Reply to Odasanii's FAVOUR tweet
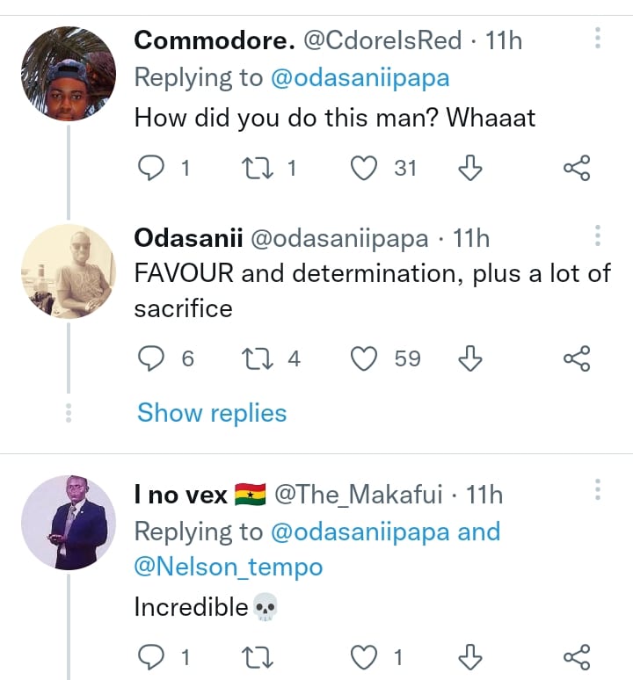633x680 pixels. (153, 358)
